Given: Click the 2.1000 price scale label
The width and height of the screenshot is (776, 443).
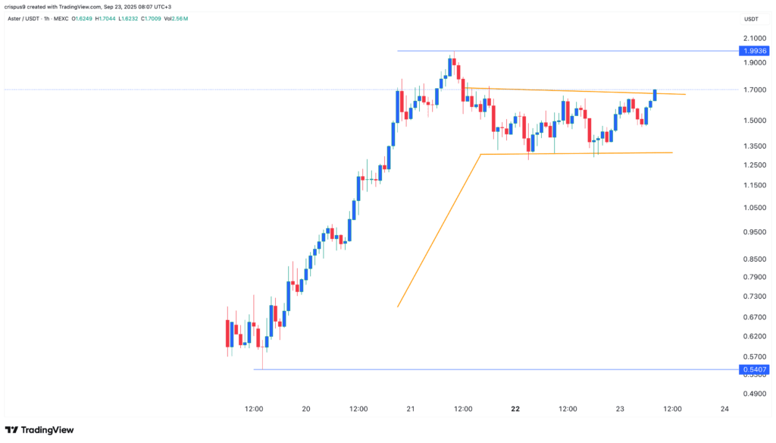Looking at the screenshot, I should pyautogui.click(x=755, y=38).
